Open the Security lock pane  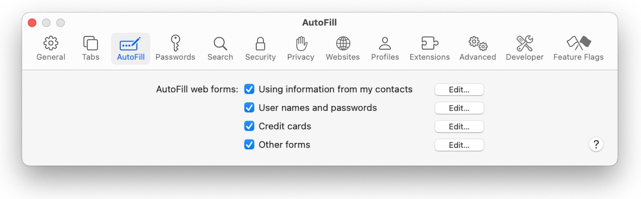point(260,48)
